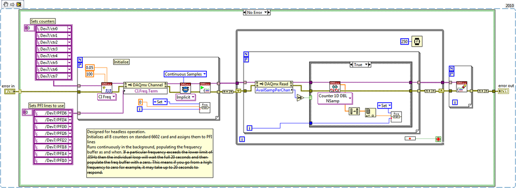Click the while loop iteration terminal i
Image resolution: width=516 pixels, height=188 pixels.
pyautogui.click(x=242, y=139)
